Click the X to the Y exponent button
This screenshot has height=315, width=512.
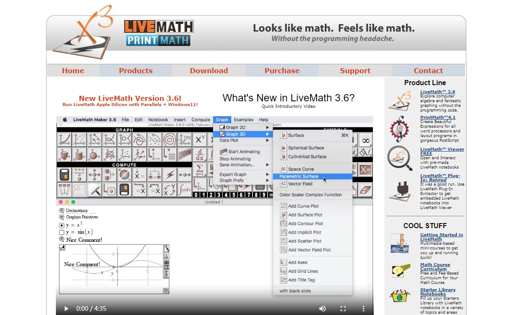pos(199,139)
